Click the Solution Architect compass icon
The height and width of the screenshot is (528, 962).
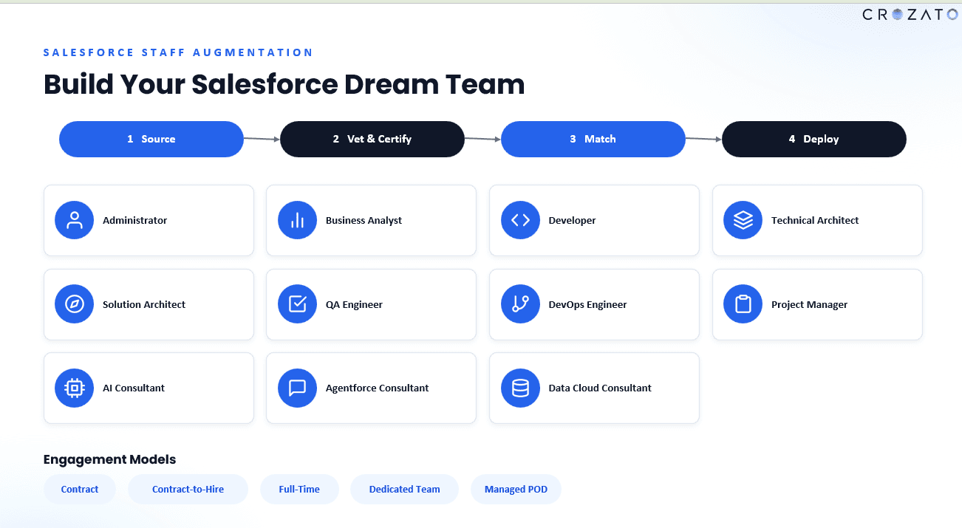(74, 304)
